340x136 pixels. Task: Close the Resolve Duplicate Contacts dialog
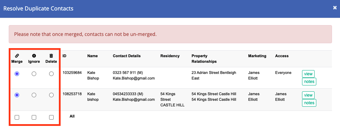[x=335, y=8]
